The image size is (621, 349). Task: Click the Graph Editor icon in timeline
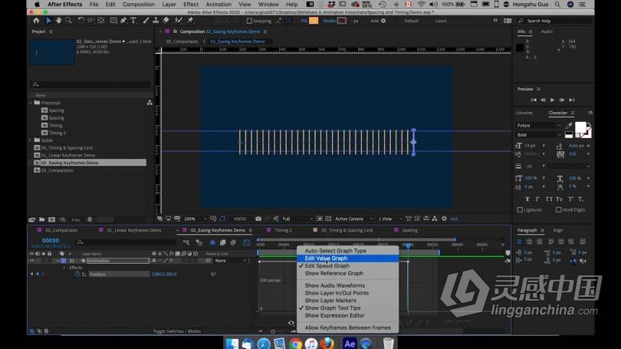247,242
